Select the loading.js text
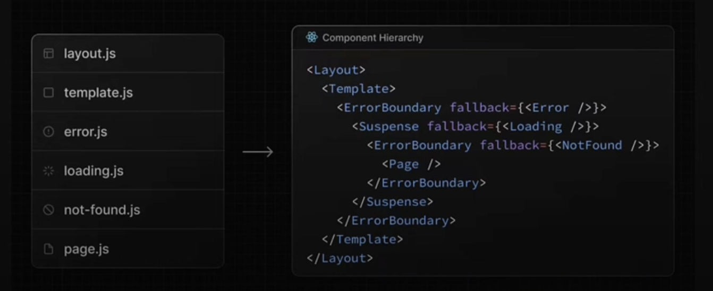The height and width of the screenshot is (291, 713). [x=94, y=171]
